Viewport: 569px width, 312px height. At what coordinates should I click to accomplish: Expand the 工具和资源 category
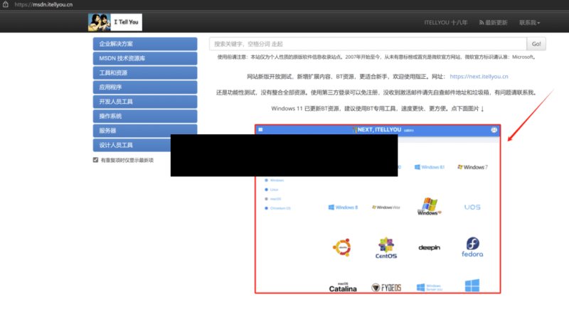click(x=145, y=73)
